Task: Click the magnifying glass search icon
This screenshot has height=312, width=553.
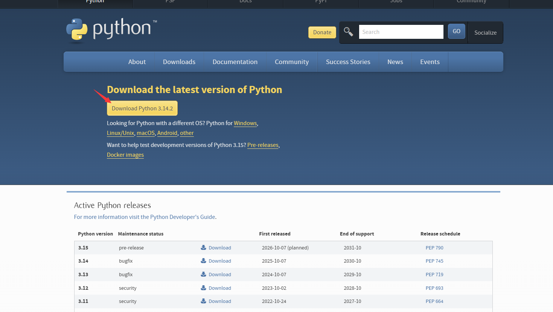Action: 349,32
